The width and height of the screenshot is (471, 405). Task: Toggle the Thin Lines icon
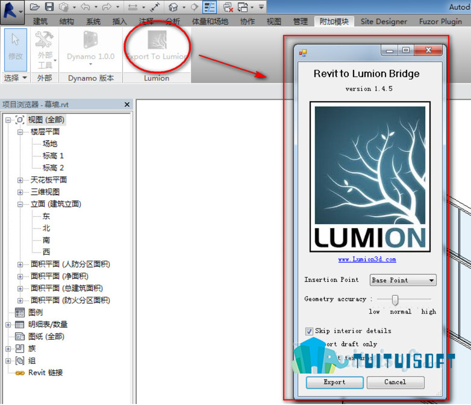[209, 7]
